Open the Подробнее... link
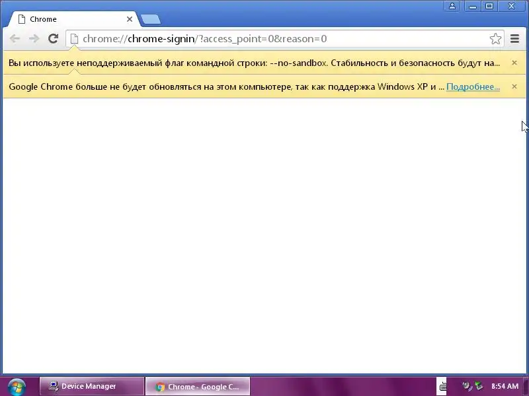 [473, 86]
